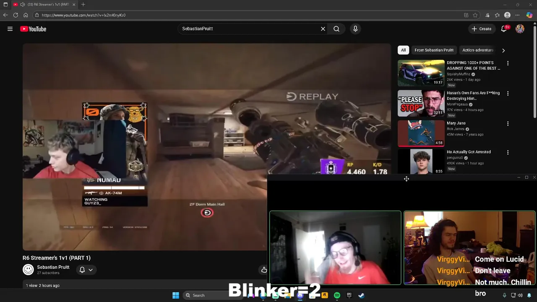Open the Mary Jane video thumbnail
Image resolution: width=537 pixels, height=302 pixels.
point(421,133)
